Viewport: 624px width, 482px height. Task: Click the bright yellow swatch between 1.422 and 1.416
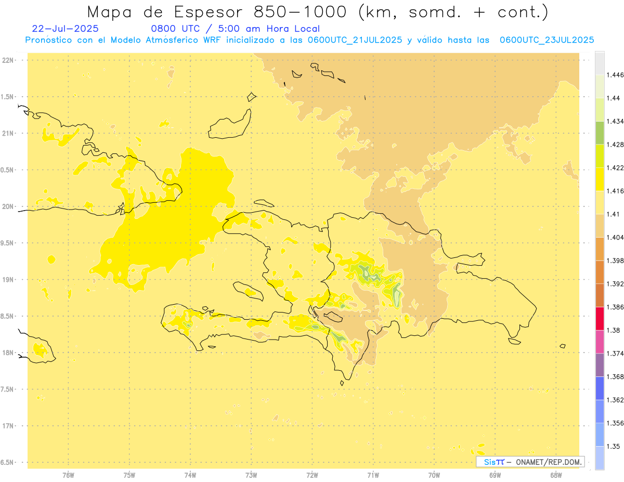tap(600, 179)
